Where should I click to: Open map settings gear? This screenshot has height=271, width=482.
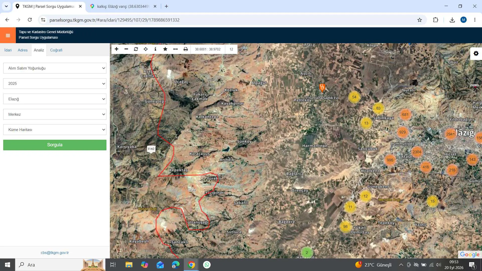(476, 53)
